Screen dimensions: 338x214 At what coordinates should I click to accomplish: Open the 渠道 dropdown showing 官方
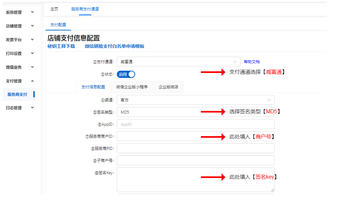coord(195,100)
